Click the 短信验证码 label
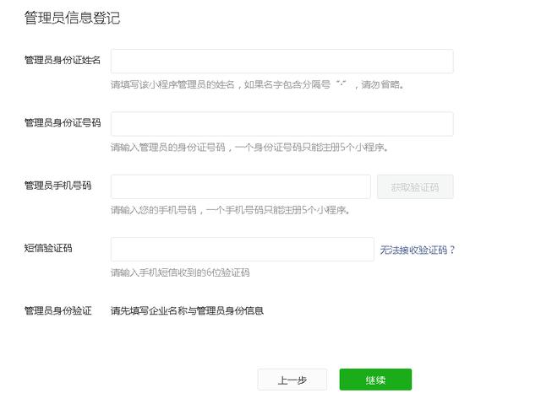Image resolution: width=541 pixels, height=404 pixels. coord(48,248)
